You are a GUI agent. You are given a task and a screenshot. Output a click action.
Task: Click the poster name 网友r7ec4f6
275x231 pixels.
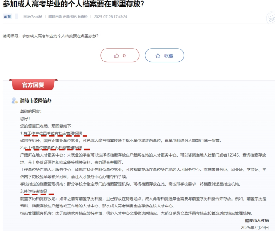(33, 17)
